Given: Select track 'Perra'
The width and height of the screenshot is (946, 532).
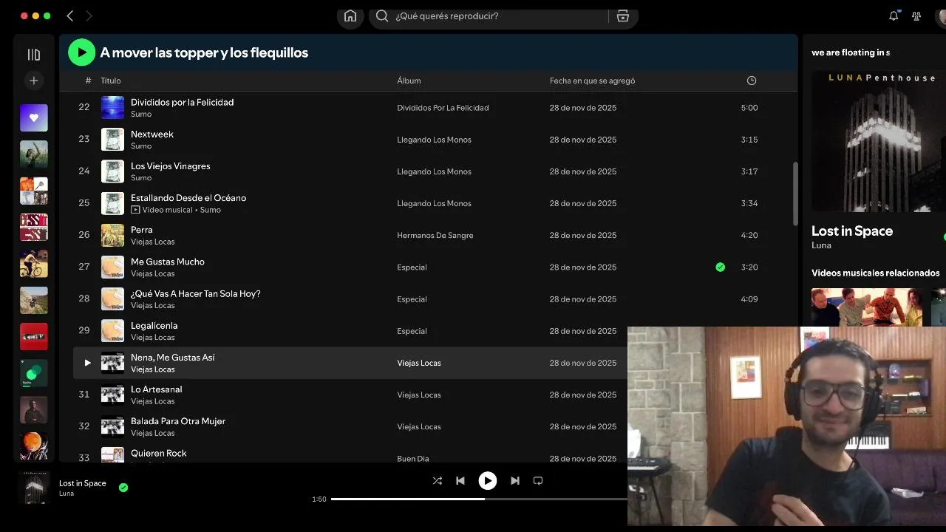Looking at the screenshot, I should [x=142, y=230].
